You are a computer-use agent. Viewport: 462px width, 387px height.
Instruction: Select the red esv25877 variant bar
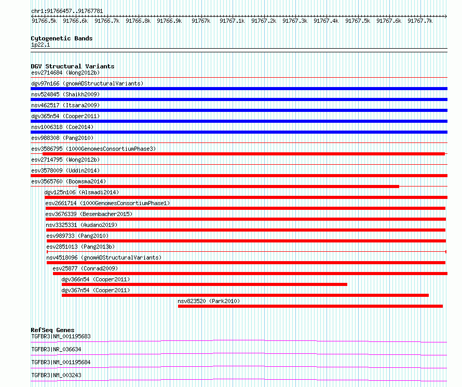250,274
